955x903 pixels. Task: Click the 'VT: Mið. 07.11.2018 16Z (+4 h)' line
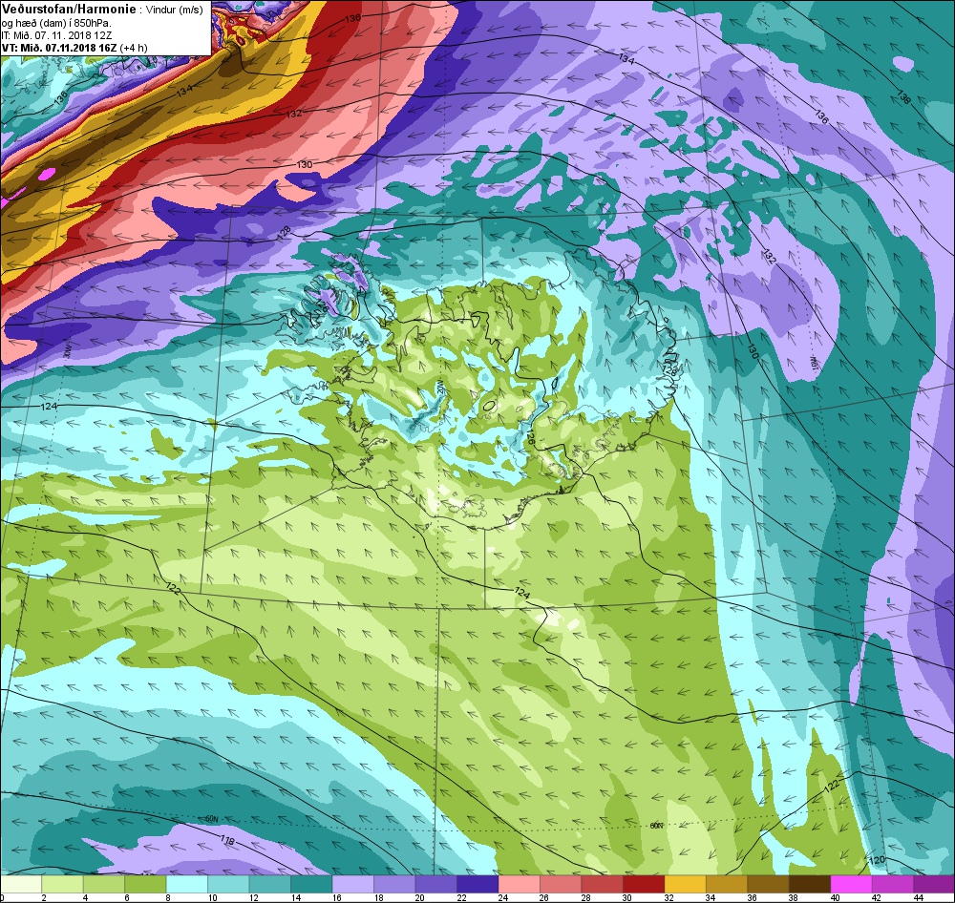click(x=74, y=48)
